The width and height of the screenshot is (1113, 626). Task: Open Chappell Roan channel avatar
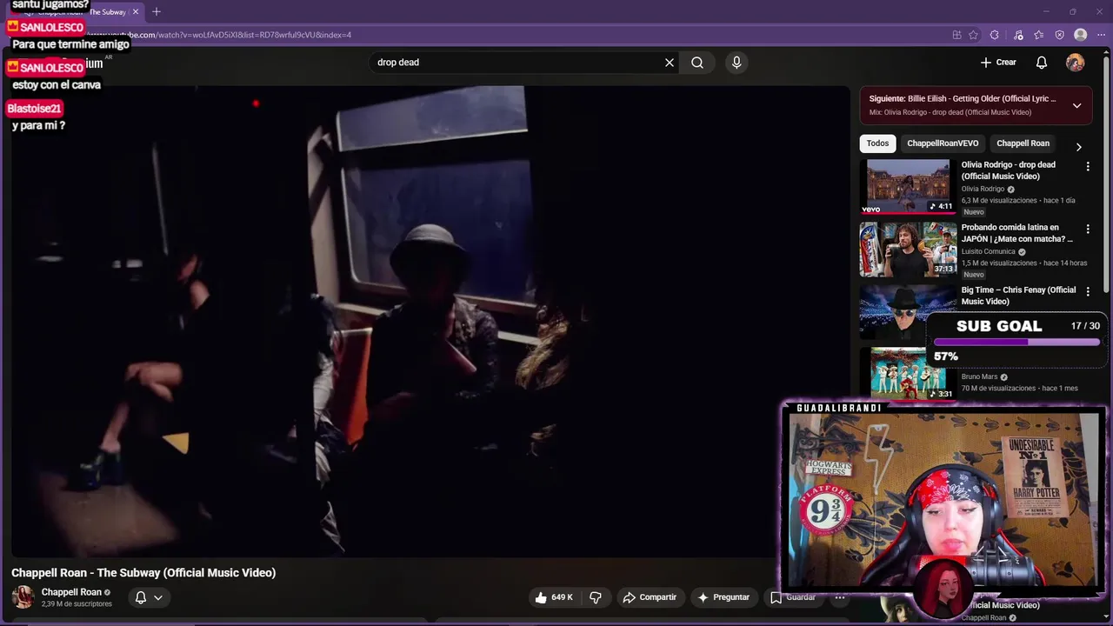[23, 597]
